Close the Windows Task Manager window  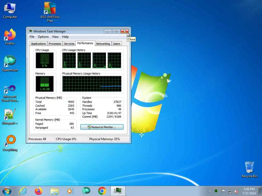(x=125, y=31)
